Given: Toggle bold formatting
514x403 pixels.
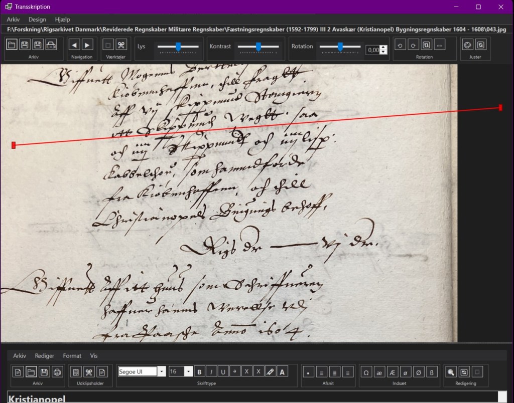Looking at the screenshot, I should click(200, 372).
